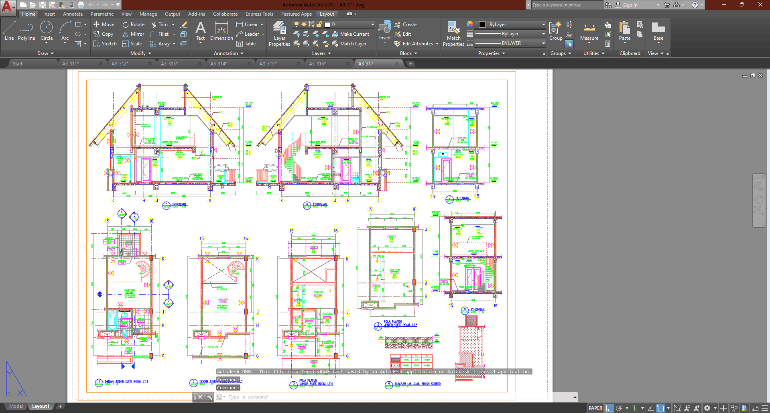The image size is (770, 413).
Task: Toggle grid display in the status bar
Action: pos(609,408)
